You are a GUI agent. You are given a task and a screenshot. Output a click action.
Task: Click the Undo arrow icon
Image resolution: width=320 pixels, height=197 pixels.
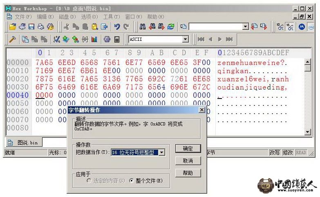point(117,27)
